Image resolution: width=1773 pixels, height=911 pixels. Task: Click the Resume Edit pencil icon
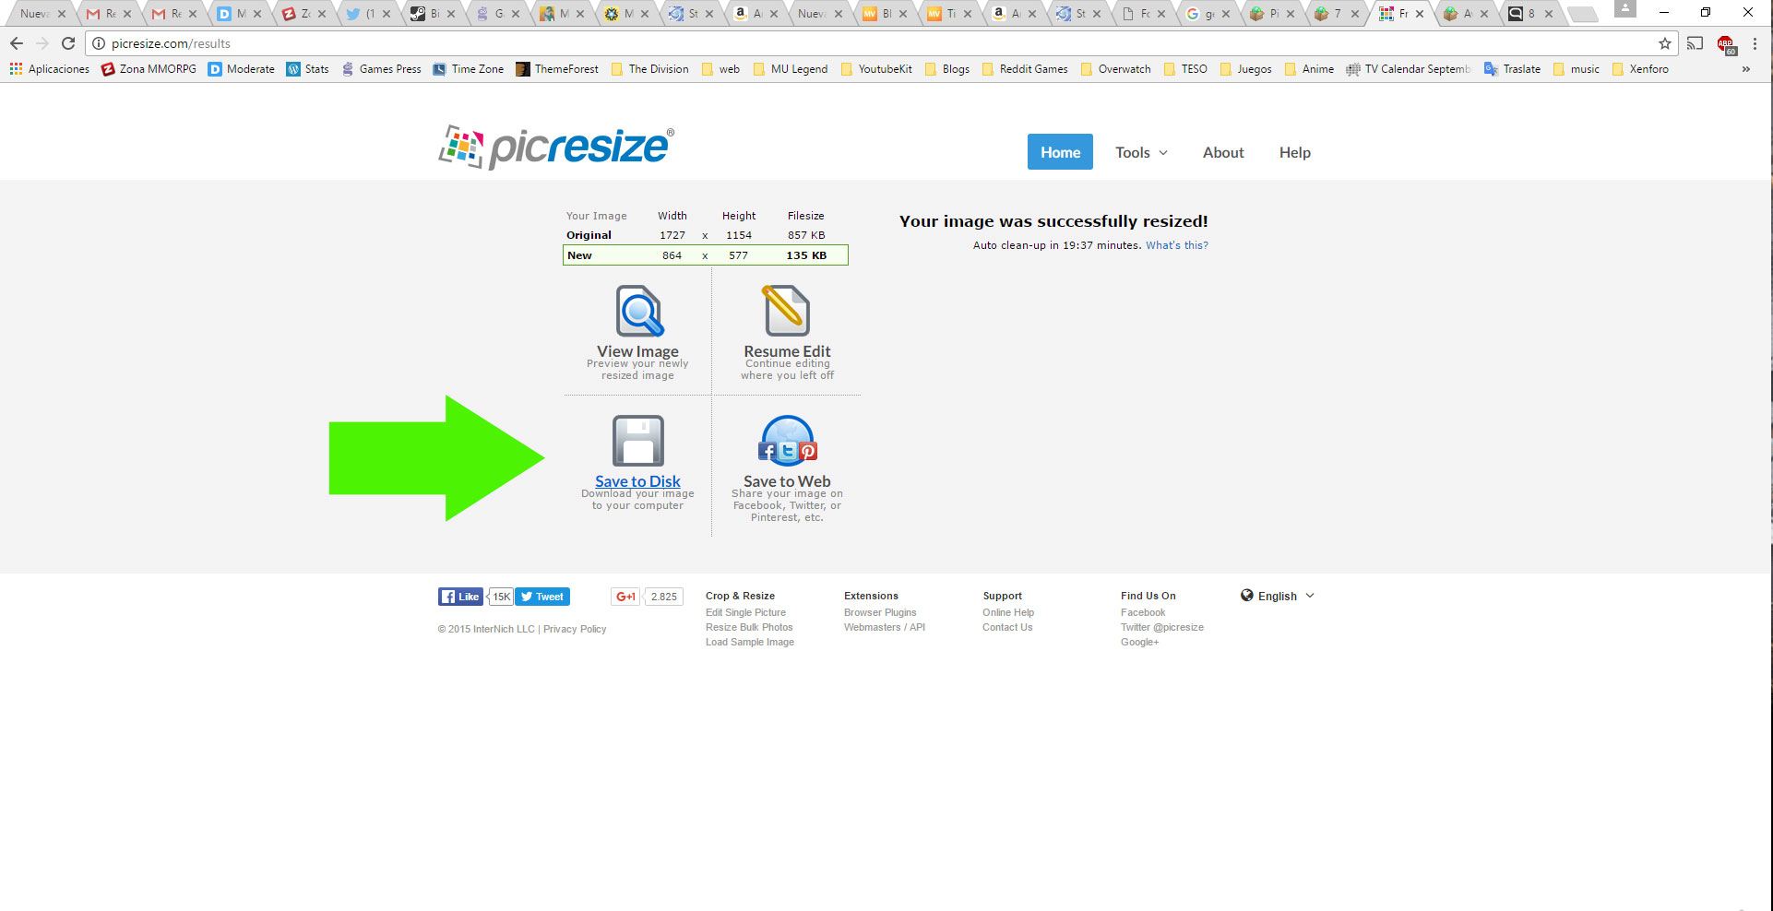tap(787, 310)
